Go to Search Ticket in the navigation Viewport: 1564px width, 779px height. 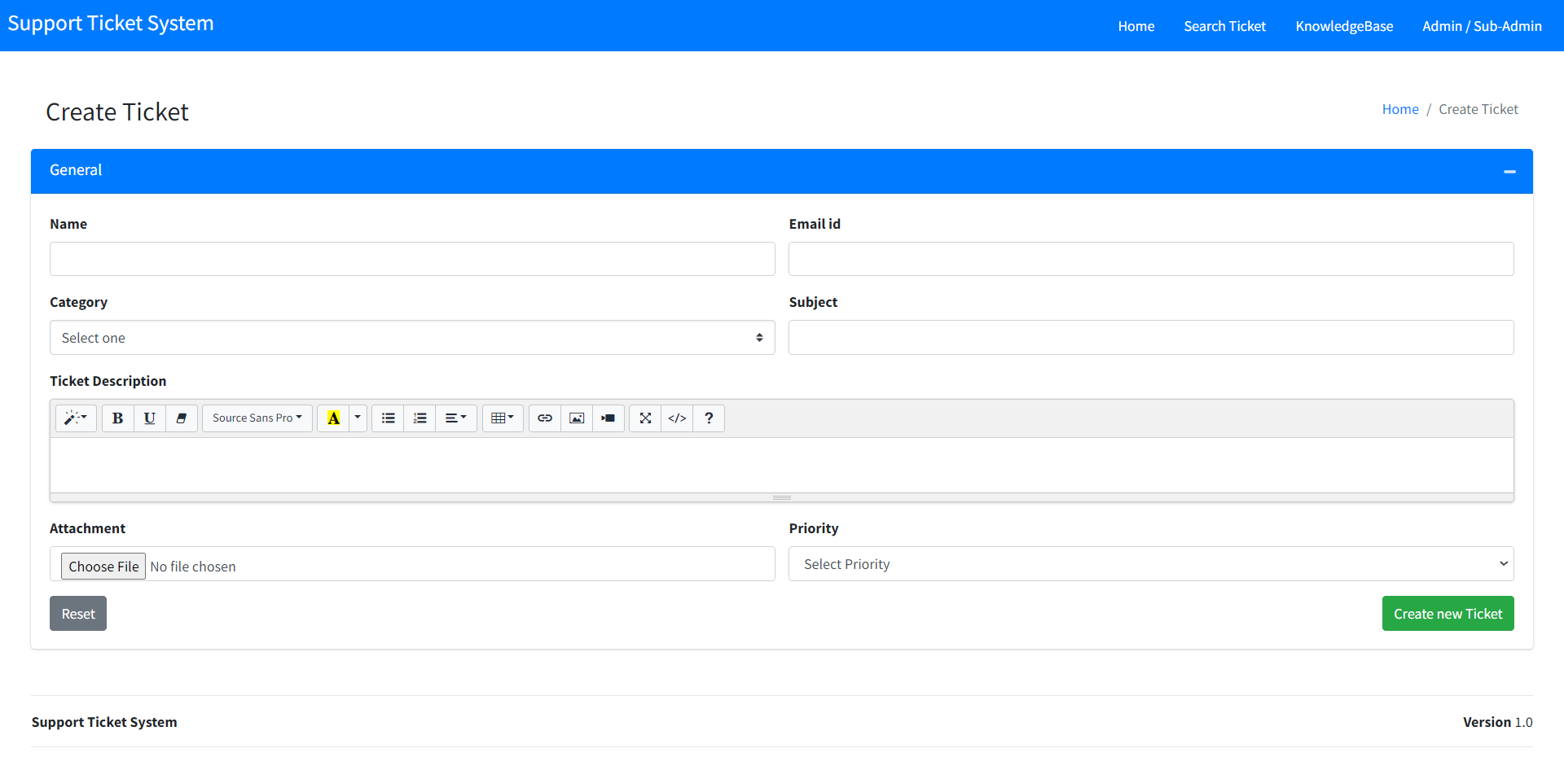[x=1224, y=25]
